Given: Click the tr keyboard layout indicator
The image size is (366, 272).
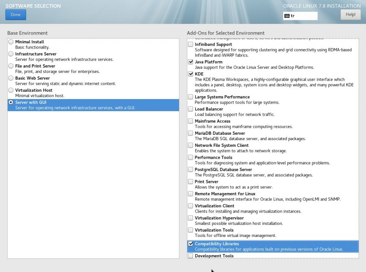Looking at the screenshot, I should pos(300,16).
